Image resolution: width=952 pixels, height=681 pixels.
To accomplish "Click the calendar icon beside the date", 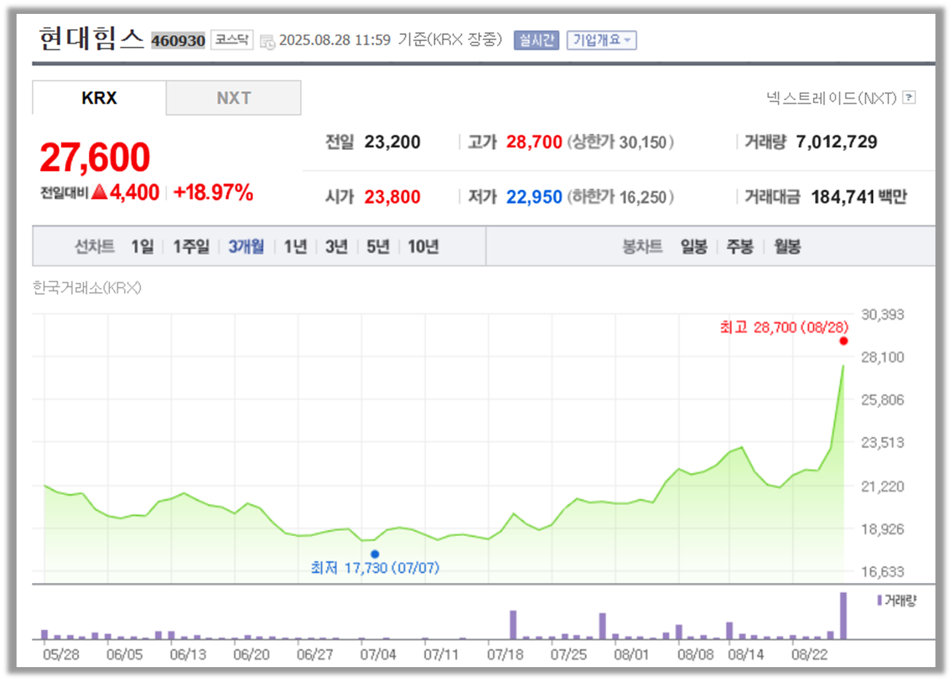I will [x=268, y=42].
